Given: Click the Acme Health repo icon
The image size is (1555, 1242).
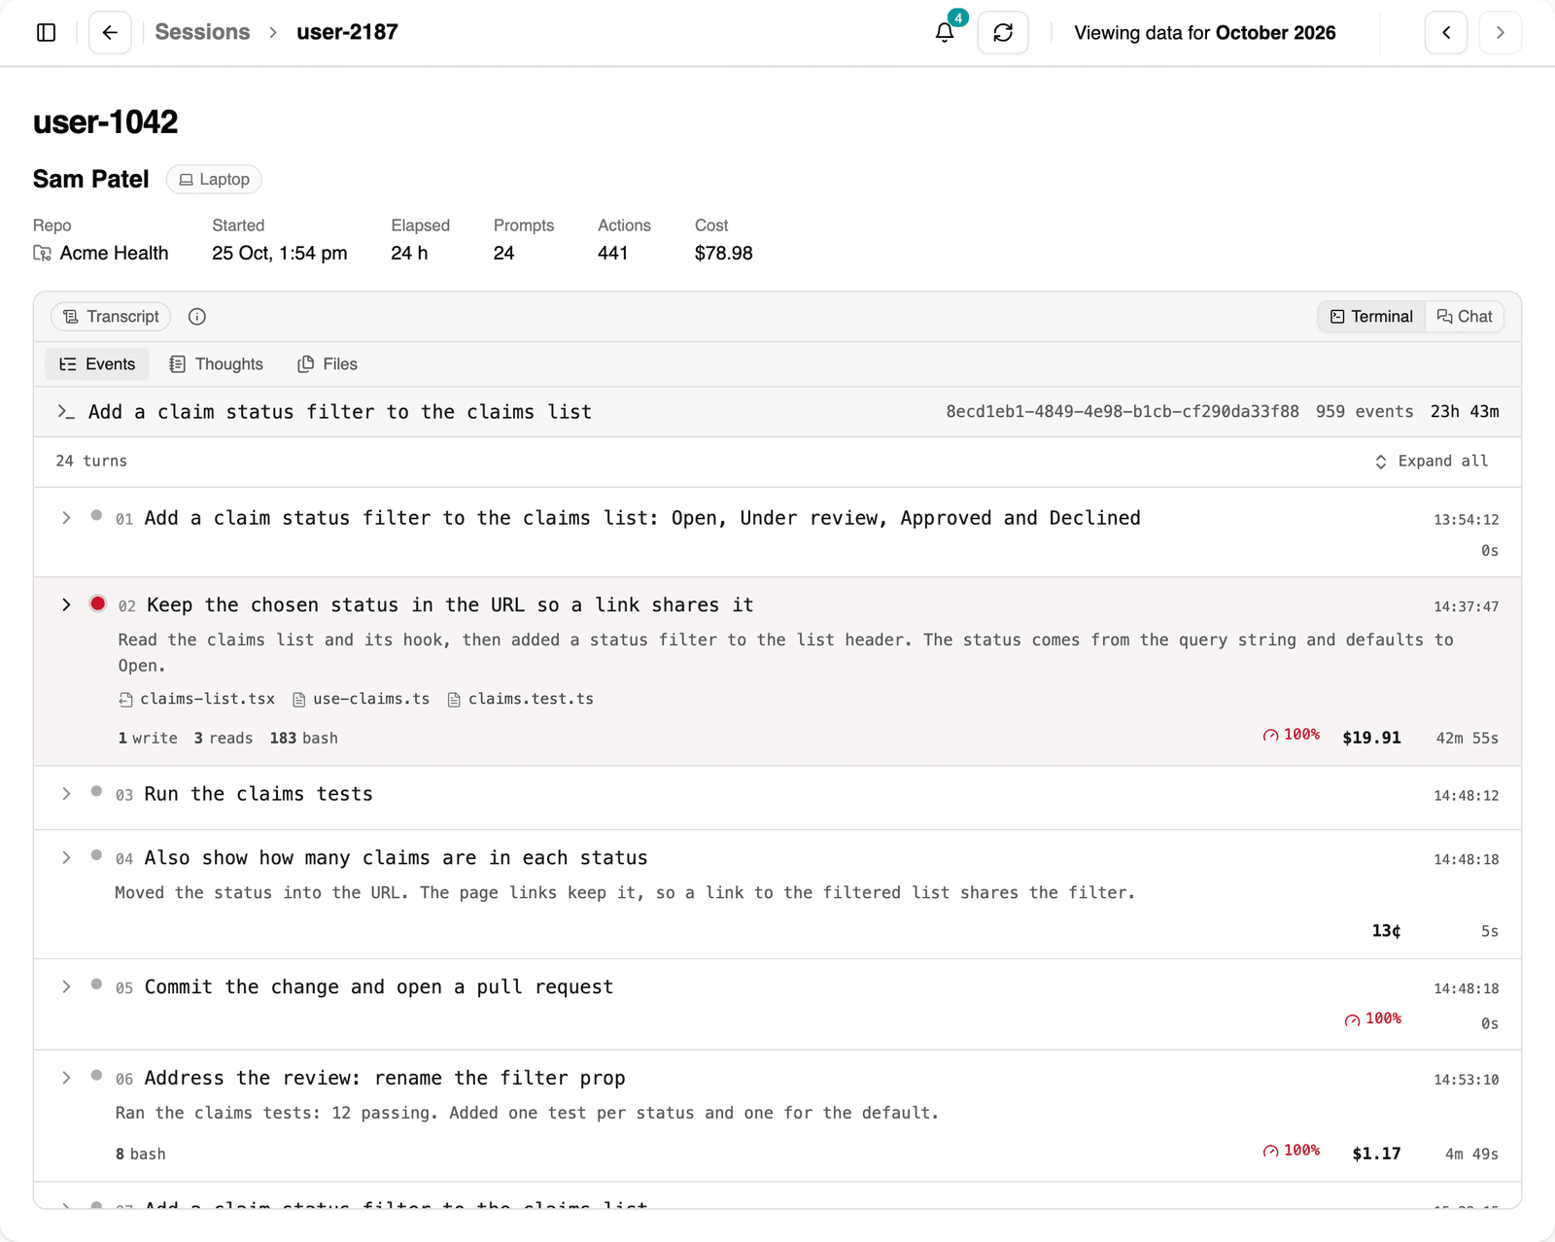Looking at the screenshot, I should click(42, 253).
